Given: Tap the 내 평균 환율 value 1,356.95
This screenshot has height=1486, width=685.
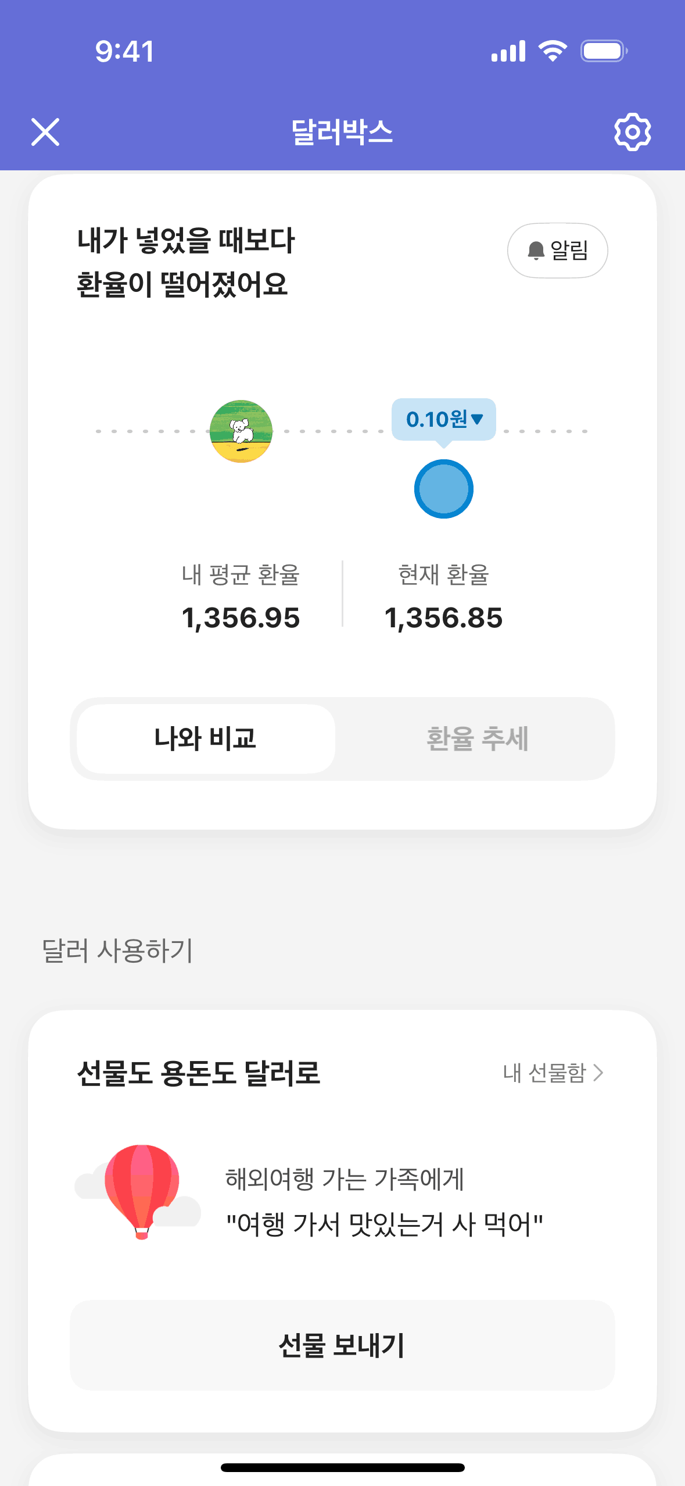Looking at the screenshot, I should [241, 617].
